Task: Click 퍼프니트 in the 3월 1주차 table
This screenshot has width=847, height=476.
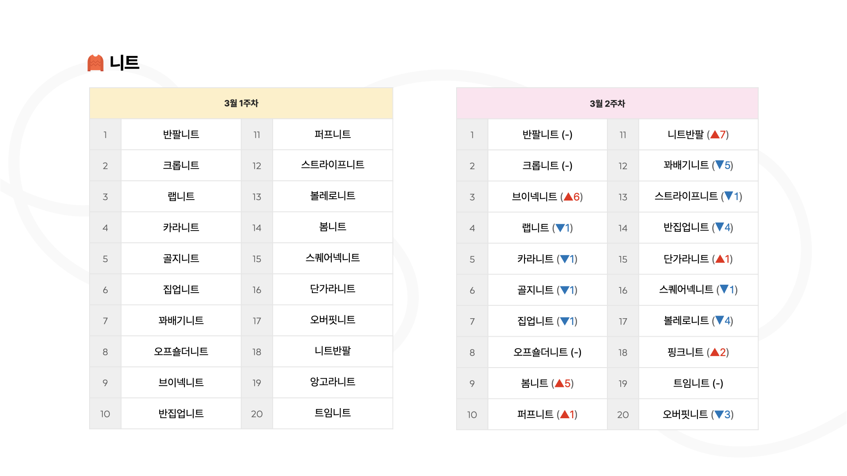Action: pos(333,134)
